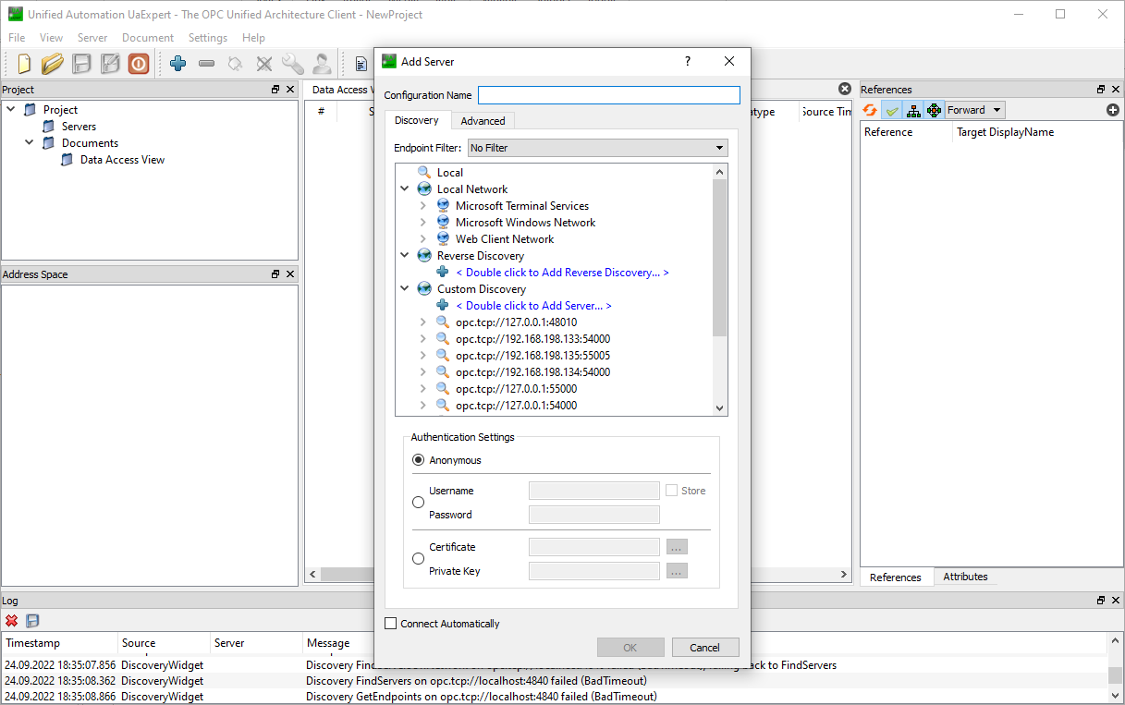Image resolution: width=1125 pixels, height=705 pixels.
Task: Float the Project panel with the undock icon
Action: 275,90
